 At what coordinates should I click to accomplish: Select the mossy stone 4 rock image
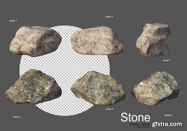pos(33,87)
